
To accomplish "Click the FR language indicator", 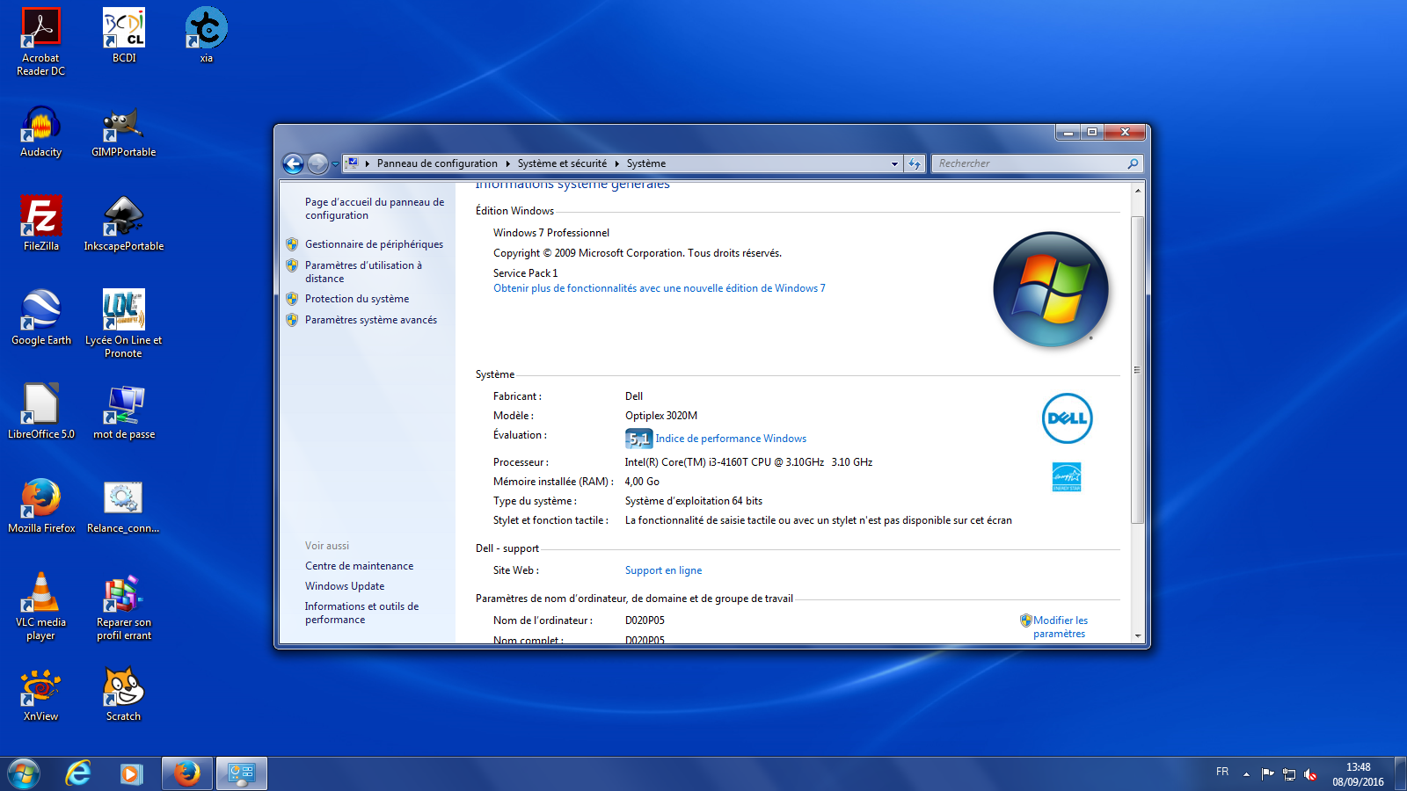I will coord(1222,772).
